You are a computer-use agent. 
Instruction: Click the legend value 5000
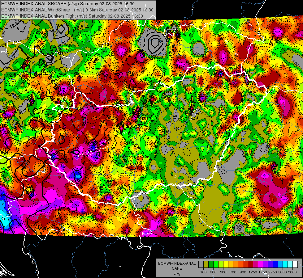click(292, 272)
